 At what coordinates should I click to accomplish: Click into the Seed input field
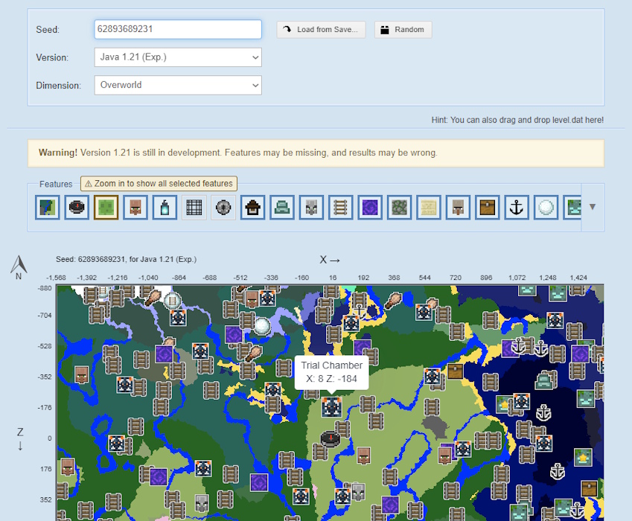tap(178, 30)
